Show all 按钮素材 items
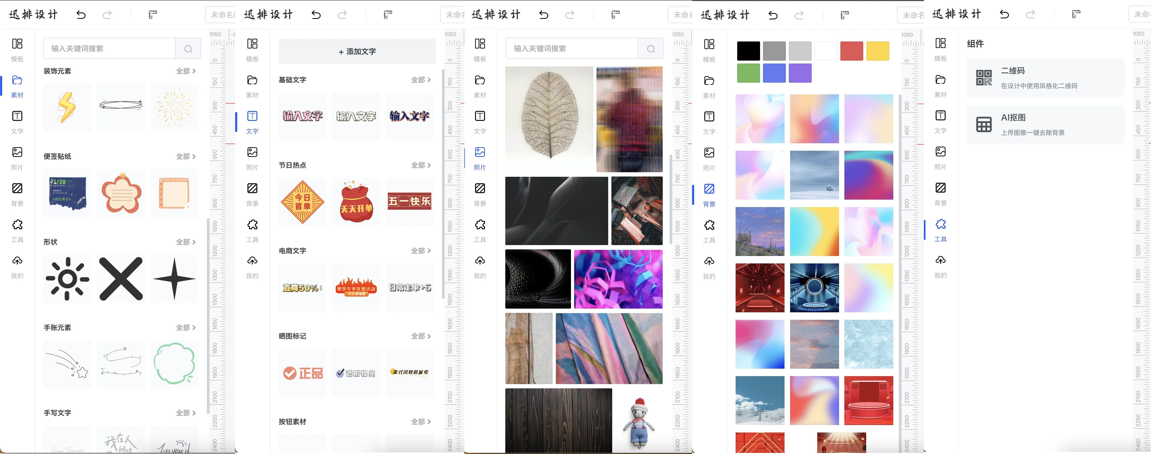Image resolution: width=1151 pixels, height=454 pixels. coord(421,422)
